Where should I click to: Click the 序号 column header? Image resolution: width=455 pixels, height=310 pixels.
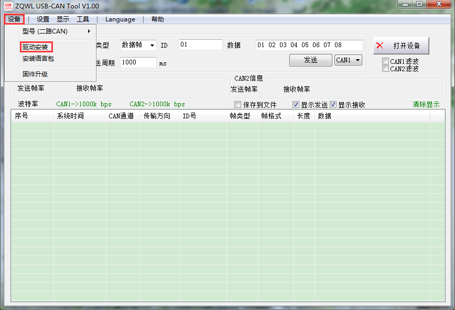click(32, 116)
